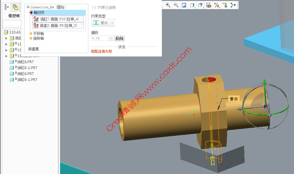This screenshot has height=174, width=294.
Task: Switch to the model tree tab icon
Action: click(7, 7)
